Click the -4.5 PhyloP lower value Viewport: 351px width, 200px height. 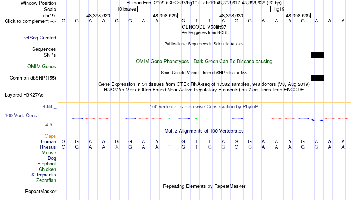tap(48, 125)
